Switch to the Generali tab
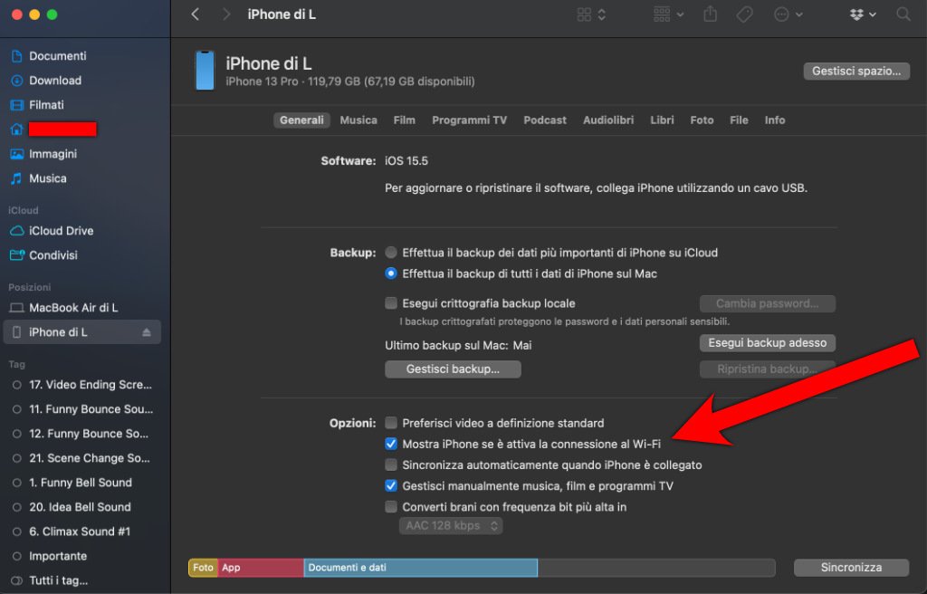Screen dimensions: 927x594 pos(301,120)
